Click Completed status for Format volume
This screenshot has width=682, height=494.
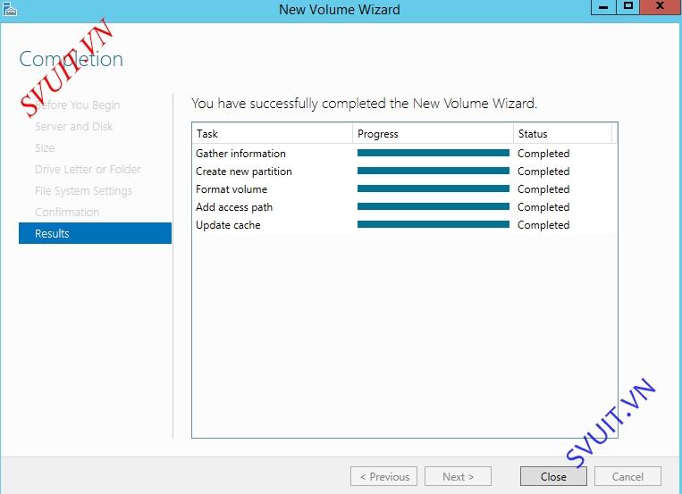543,189
